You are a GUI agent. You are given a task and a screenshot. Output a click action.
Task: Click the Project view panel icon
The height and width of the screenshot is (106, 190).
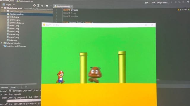(x=4, y=5)
